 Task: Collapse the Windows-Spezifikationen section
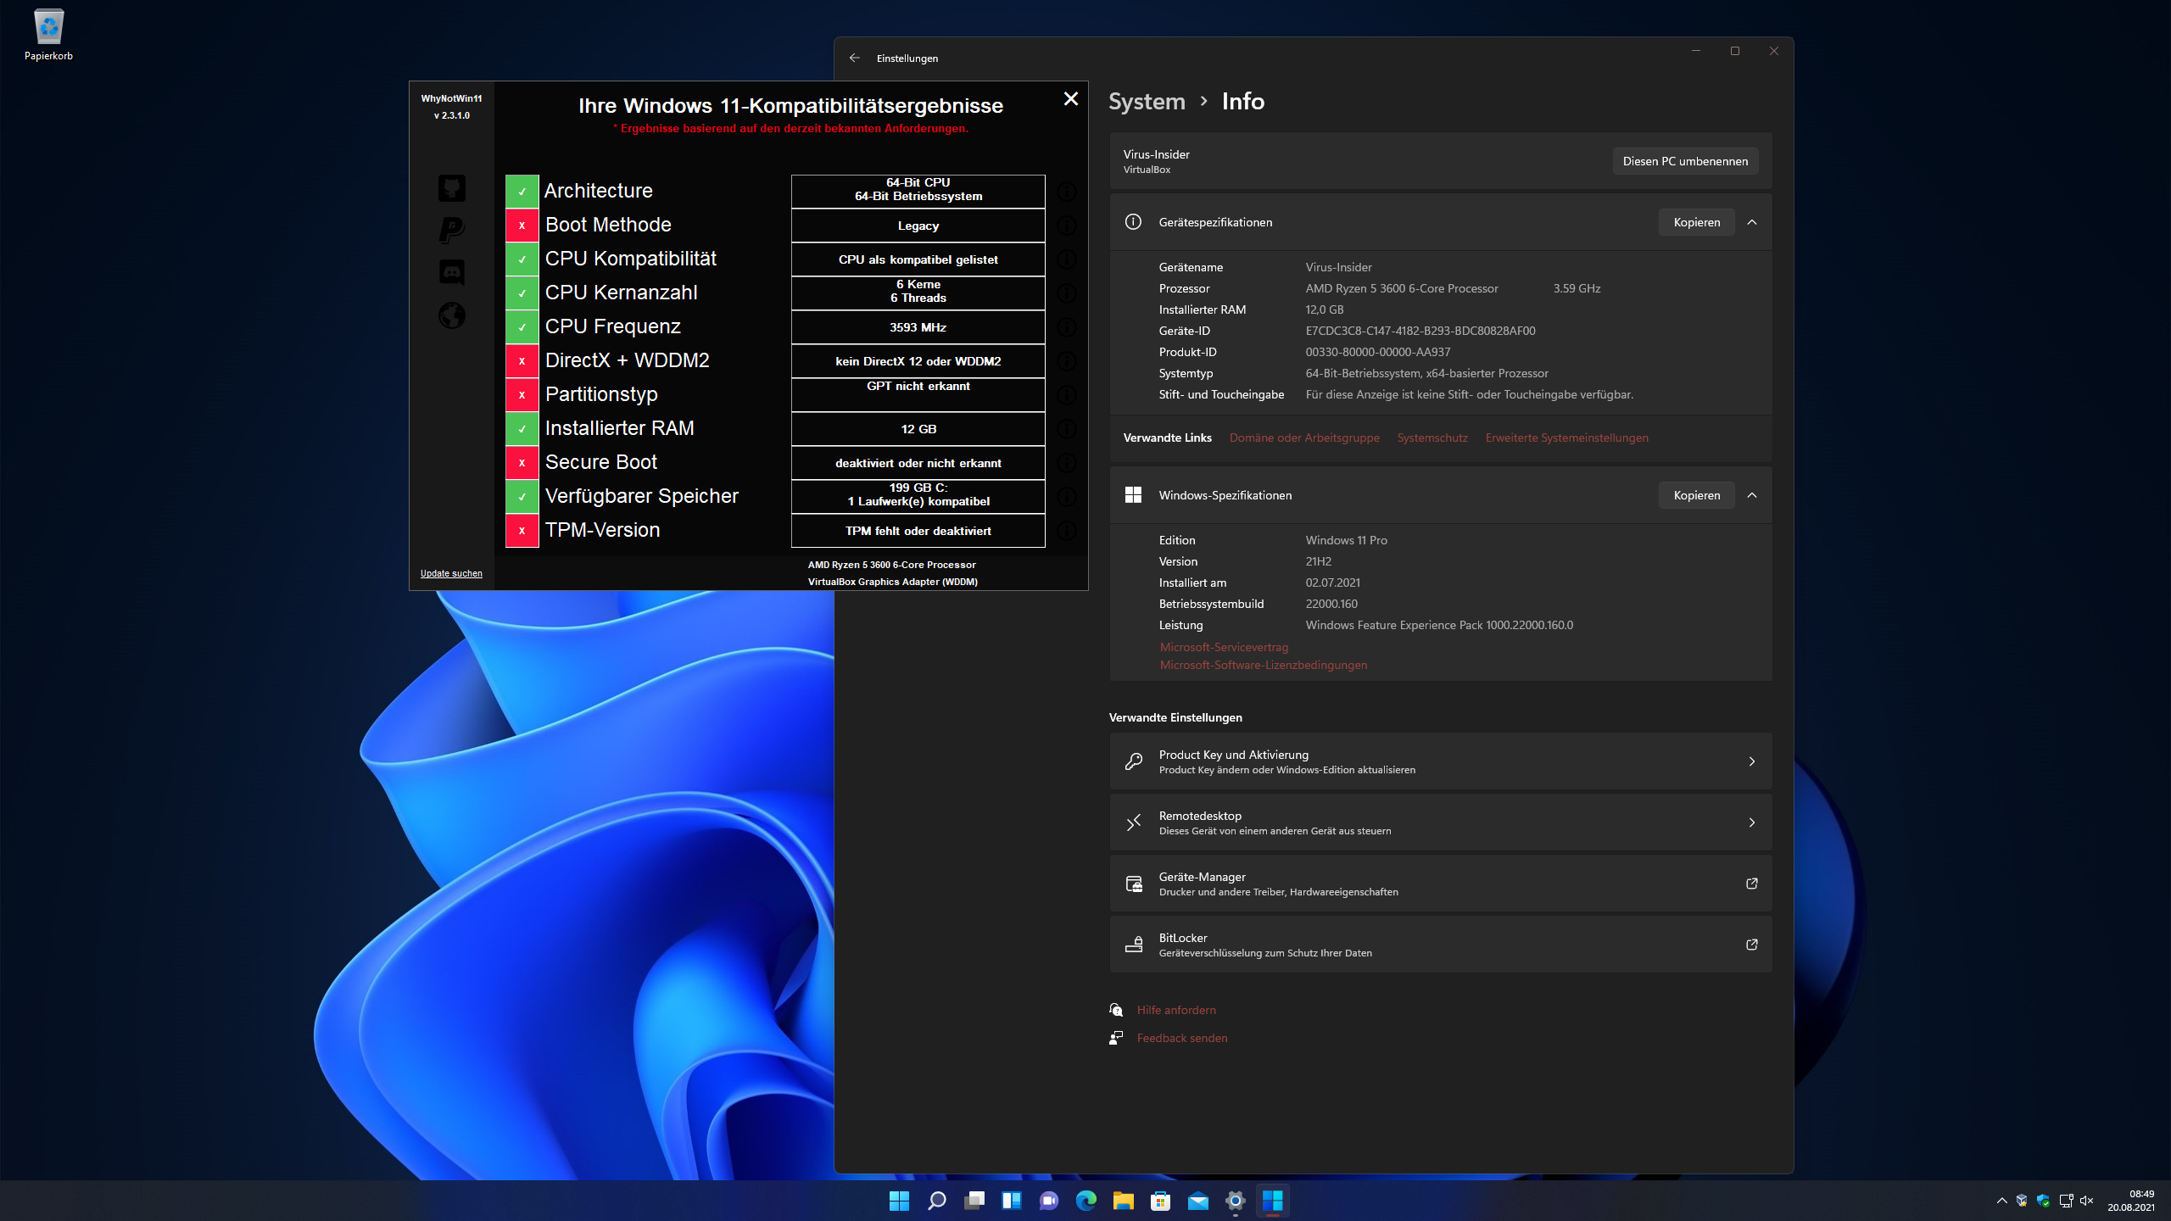(x=1752, y=495)
